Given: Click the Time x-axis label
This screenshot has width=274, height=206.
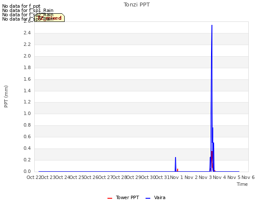Looking at the screenshot, I should 242,184.
